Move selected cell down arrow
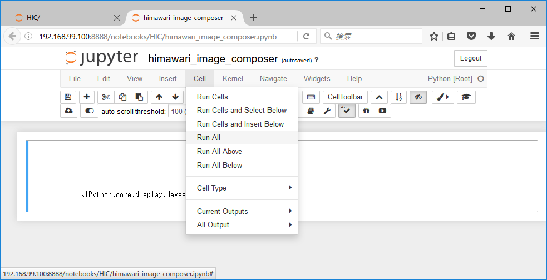The height and width of the screenshot is (280, 547). pos(175,97)
